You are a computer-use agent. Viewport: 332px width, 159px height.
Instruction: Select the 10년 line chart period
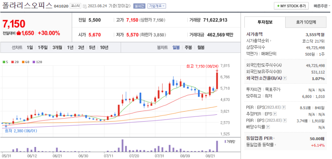click(104, 47)
